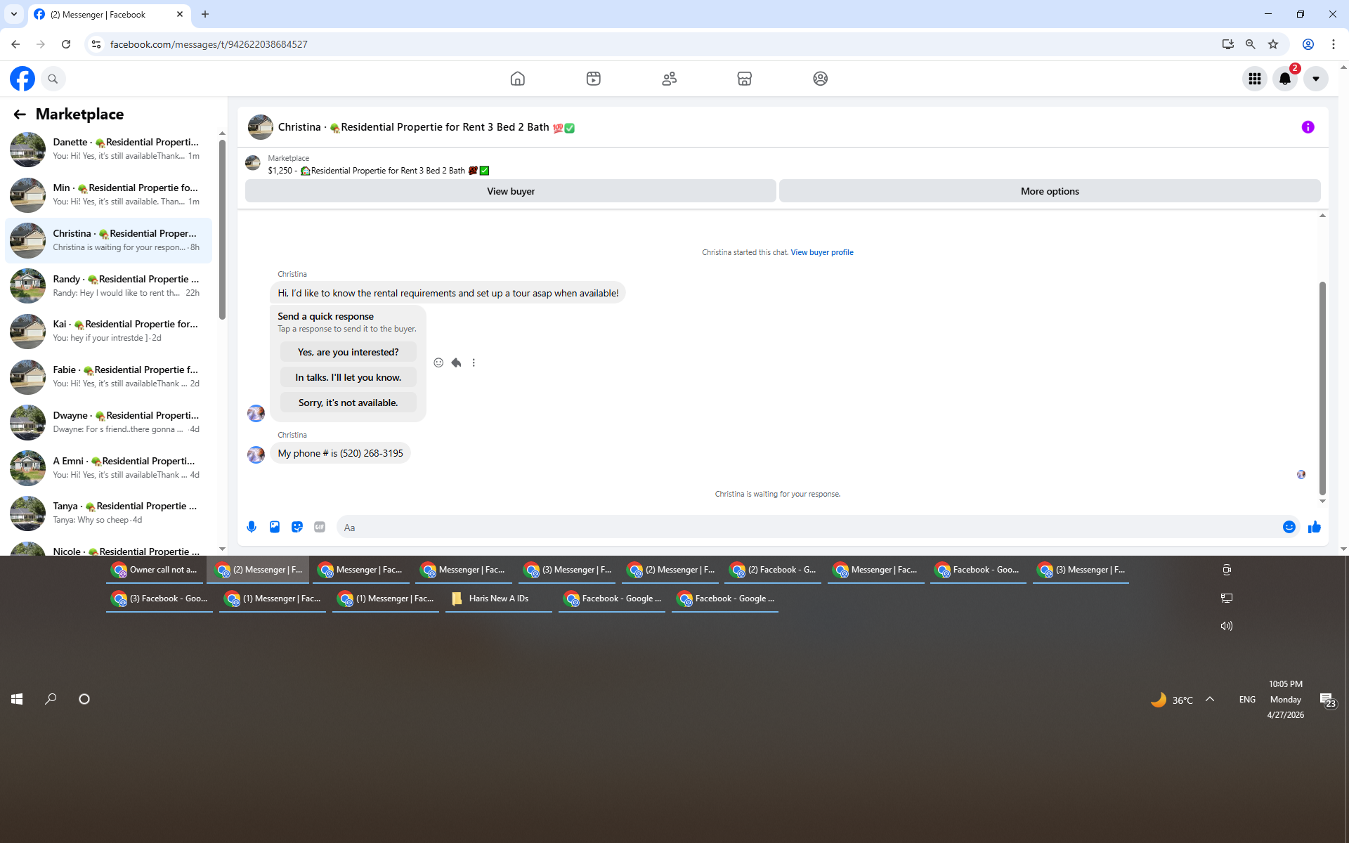1349x843 pixels.
Task: Click the View buyer button
Action: click(510, 191)
